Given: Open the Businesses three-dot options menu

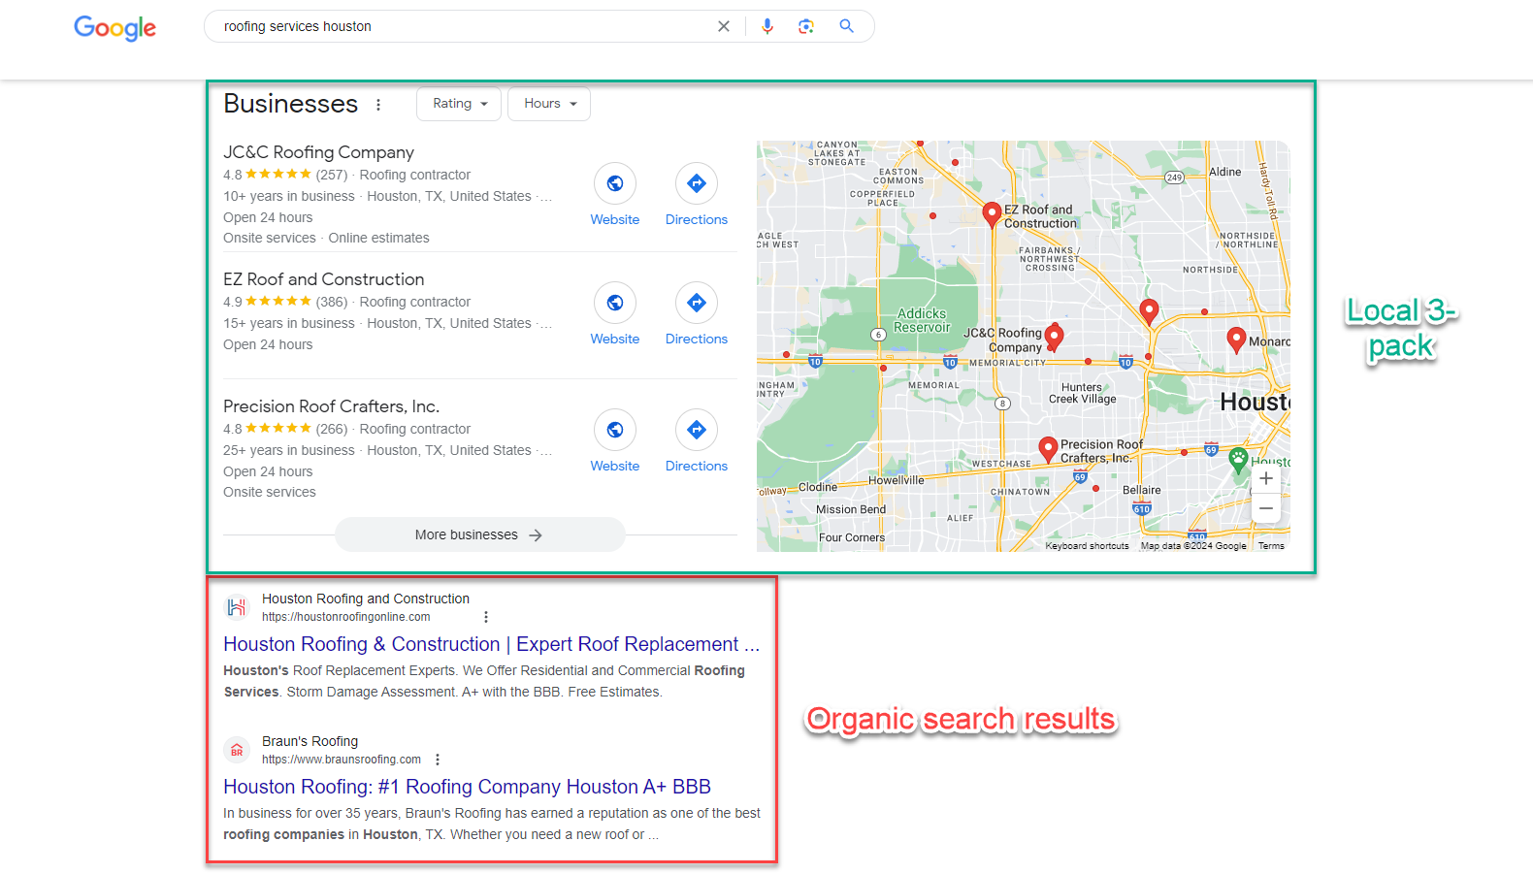Looking at the screenshot, I should click(x=378, y=105).
